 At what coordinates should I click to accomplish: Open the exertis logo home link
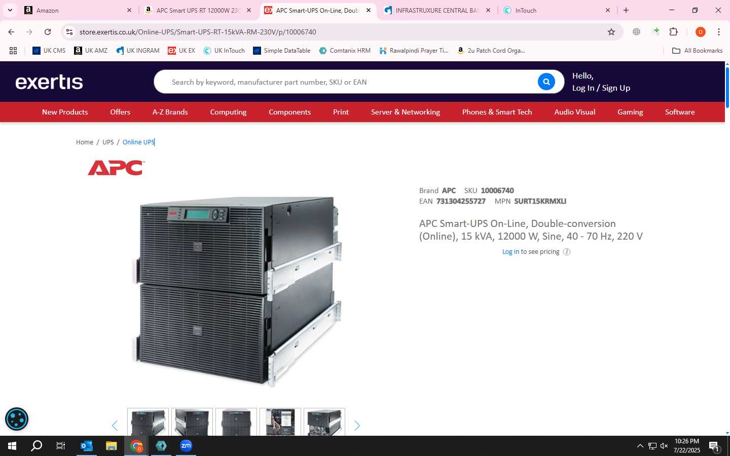coord(49,82)
